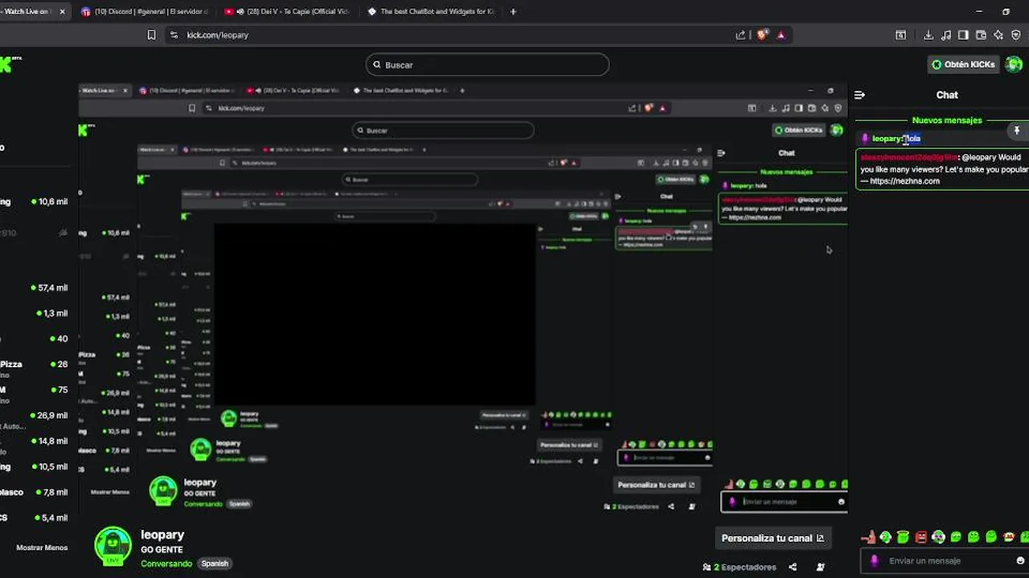Insert the purple glasses face emote
The width and height of the screenshot is (1029, 578).
pyautogui.click(x=938, y=537)
